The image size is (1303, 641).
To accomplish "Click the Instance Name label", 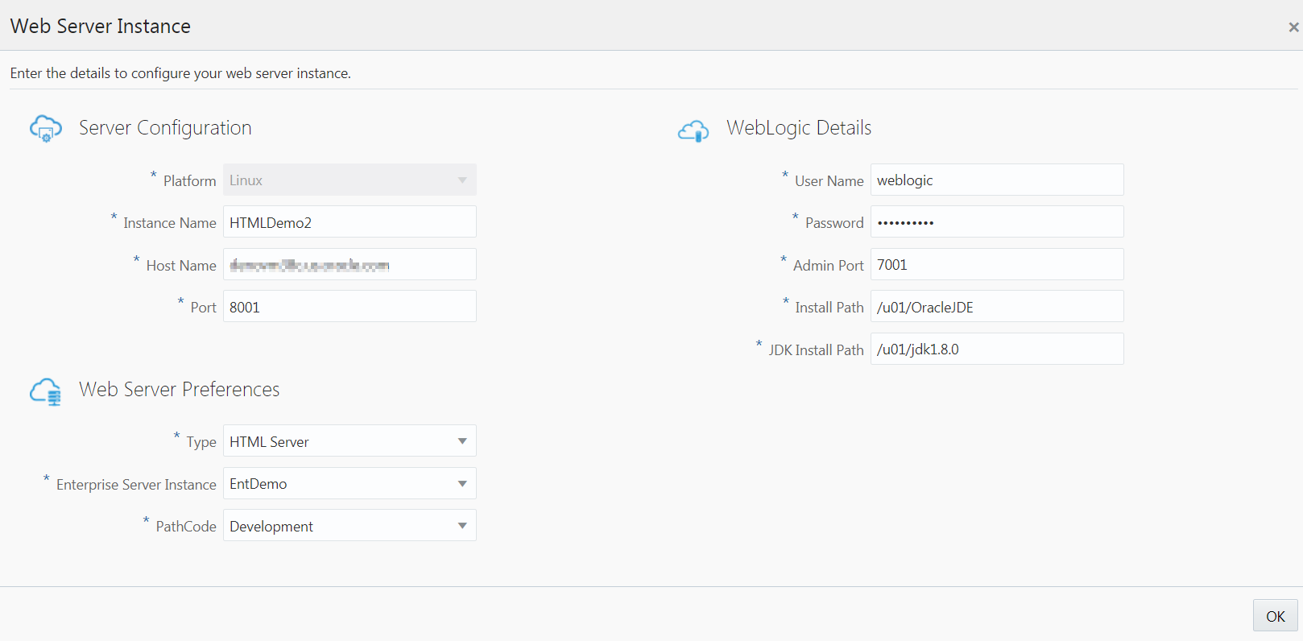I will coord(170,223).
